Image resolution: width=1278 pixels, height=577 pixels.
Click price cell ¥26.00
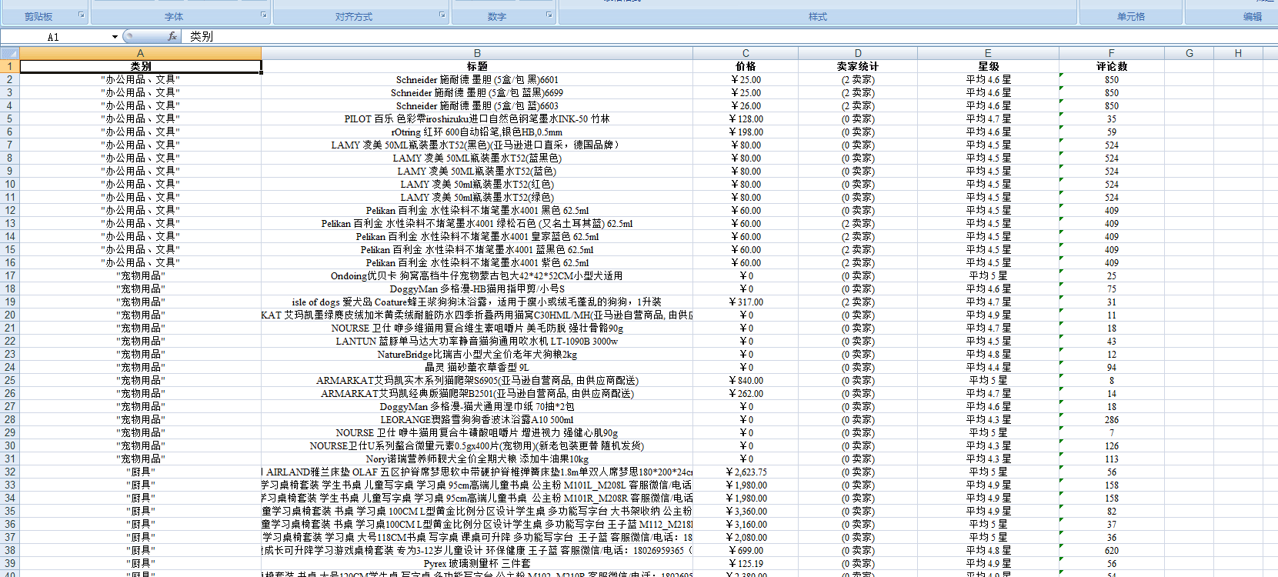[746, 105]
